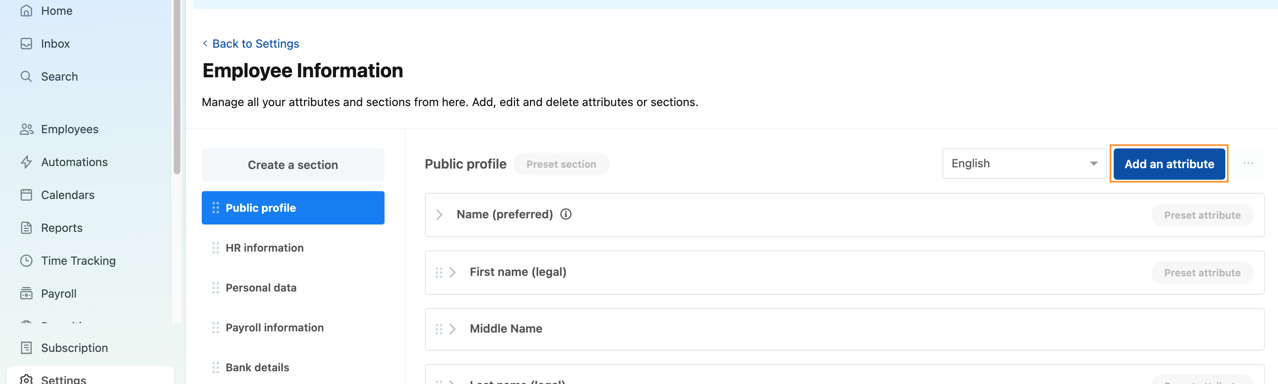
Task: Click the Automations lightning icon
Action: click(26, 162)
